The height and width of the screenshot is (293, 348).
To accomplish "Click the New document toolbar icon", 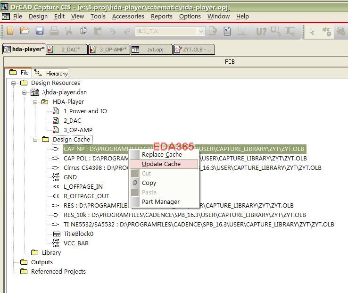I will 10,31.
